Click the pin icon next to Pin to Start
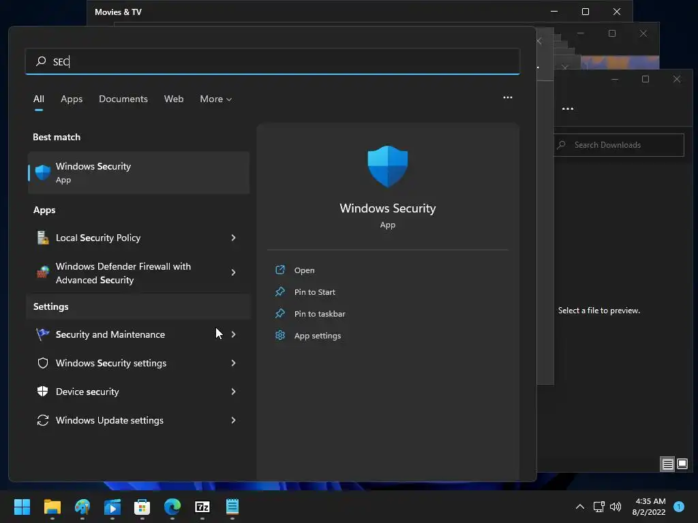The height and width of the screenshot is (523, 698). coord(280,291)
